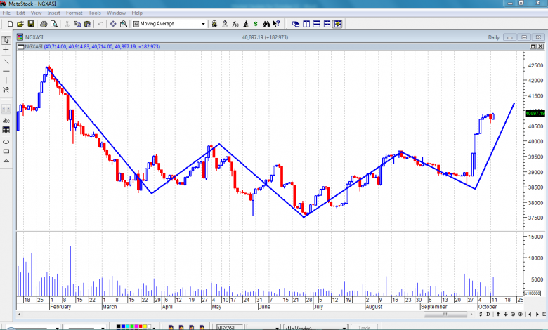This screenshot has width=548, height=330.
Task: Stack windows horizontally icon
Action: click(317, 24)
